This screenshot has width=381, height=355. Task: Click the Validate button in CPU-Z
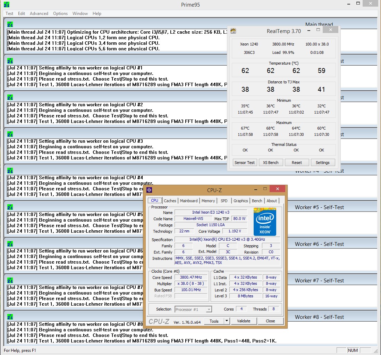(x=244, y=321)
